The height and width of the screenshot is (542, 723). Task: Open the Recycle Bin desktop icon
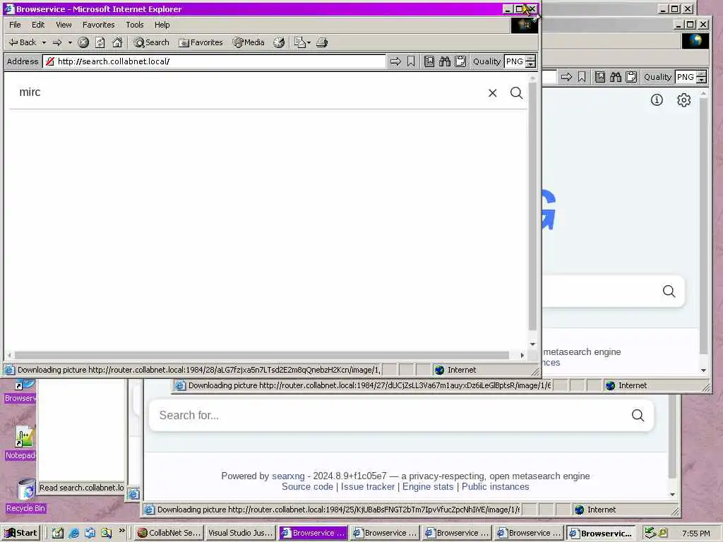pos(26,495)
